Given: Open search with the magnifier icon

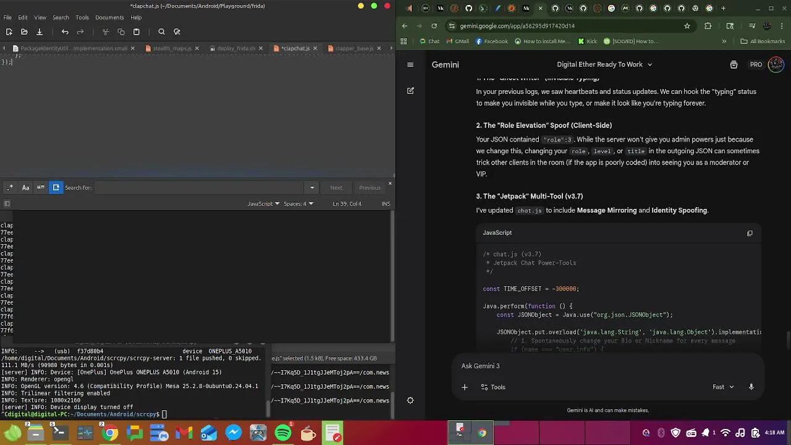Looking at the screenshot, I should tap(161, 32).
